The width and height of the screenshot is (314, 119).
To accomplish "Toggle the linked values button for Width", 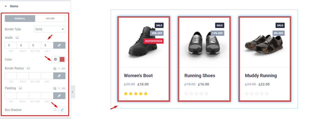I will coord(59,45).
